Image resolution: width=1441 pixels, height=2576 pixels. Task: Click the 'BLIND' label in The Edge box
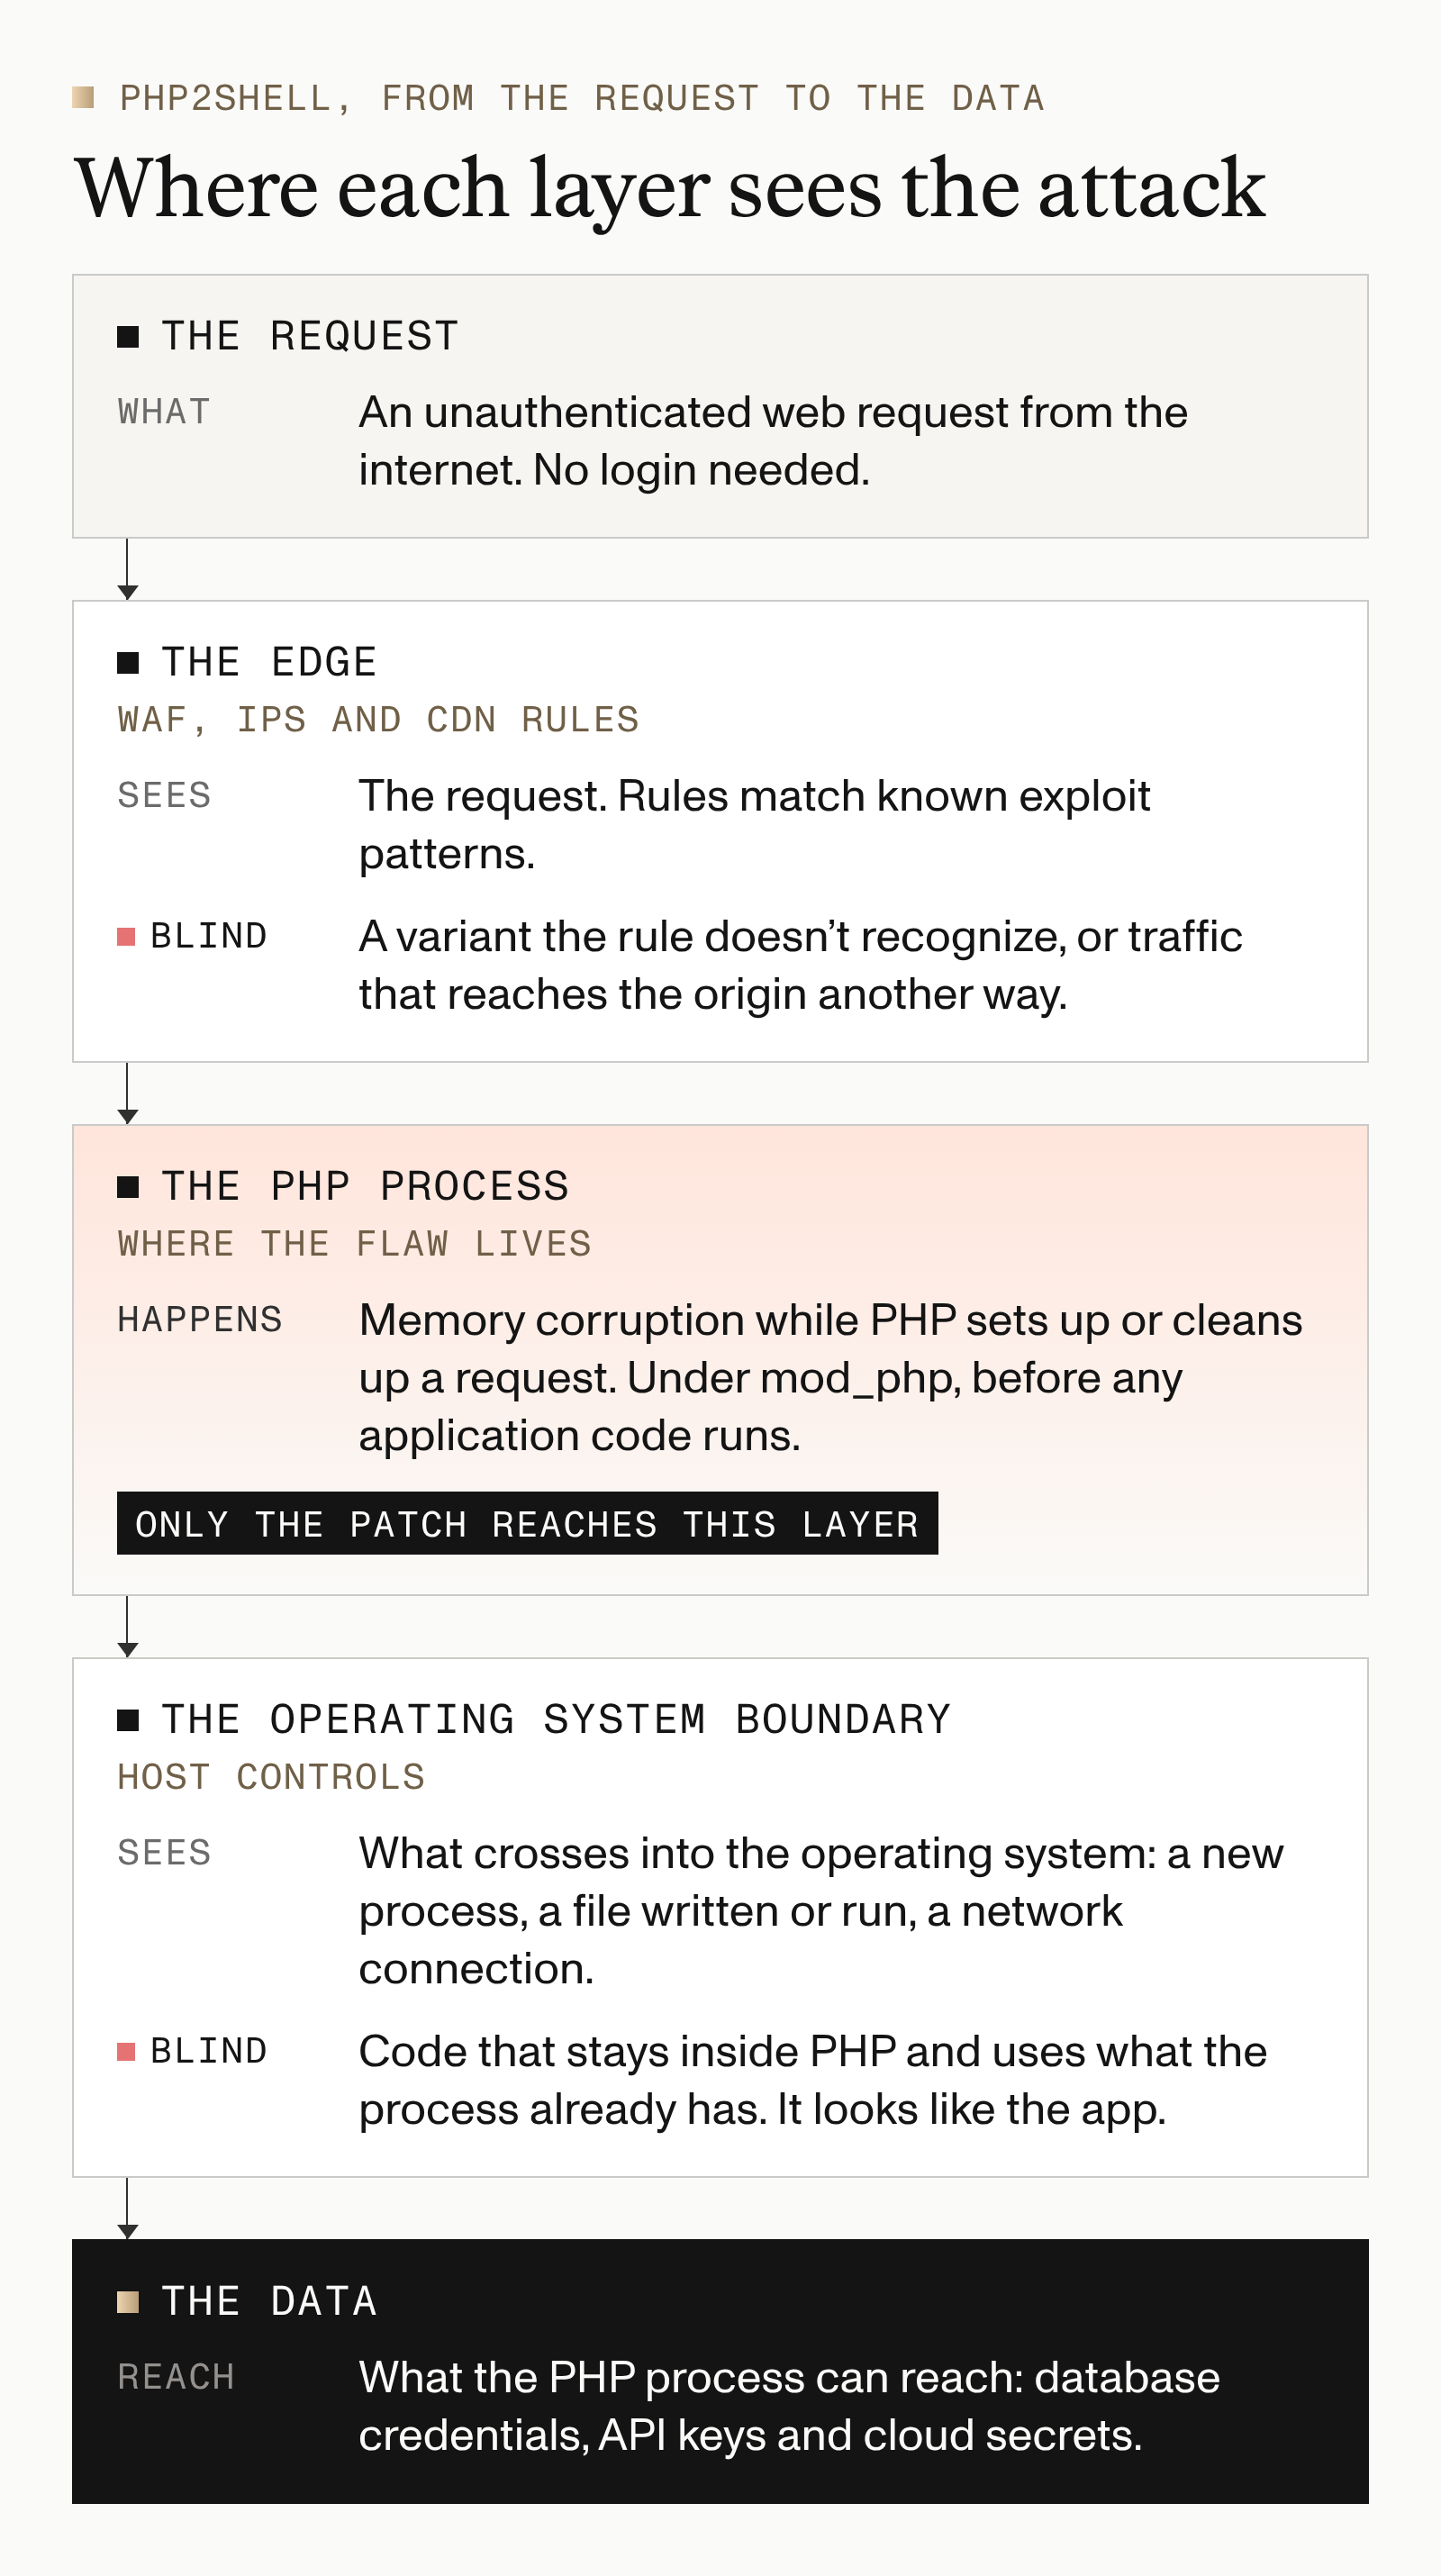pyautogui.click(x=208, y=936)
